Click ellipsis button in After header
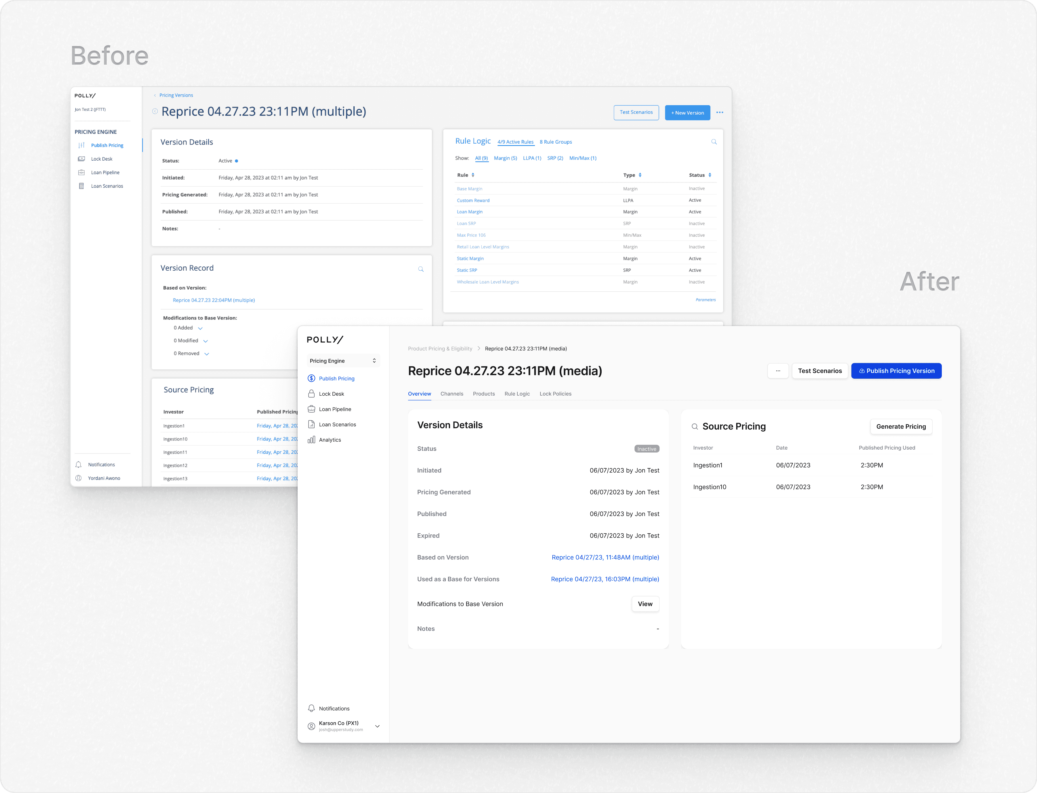Screen dimensions: 1037x793 [778, 371]
